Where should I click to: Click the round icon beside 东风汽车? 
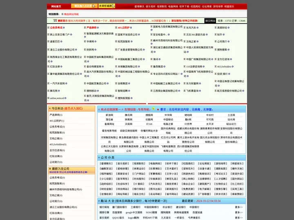coord(198,28)
